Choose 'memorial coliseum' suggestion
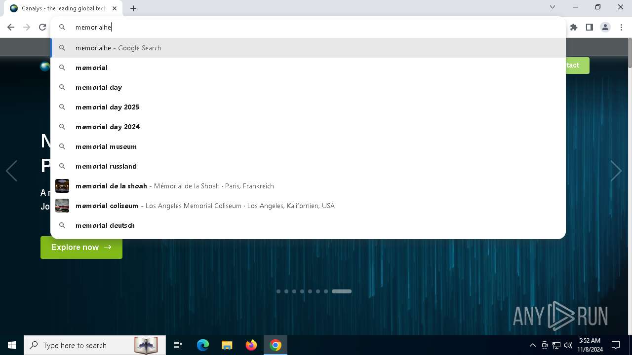Viewport: 632px width, 355px height. (308, 206)
